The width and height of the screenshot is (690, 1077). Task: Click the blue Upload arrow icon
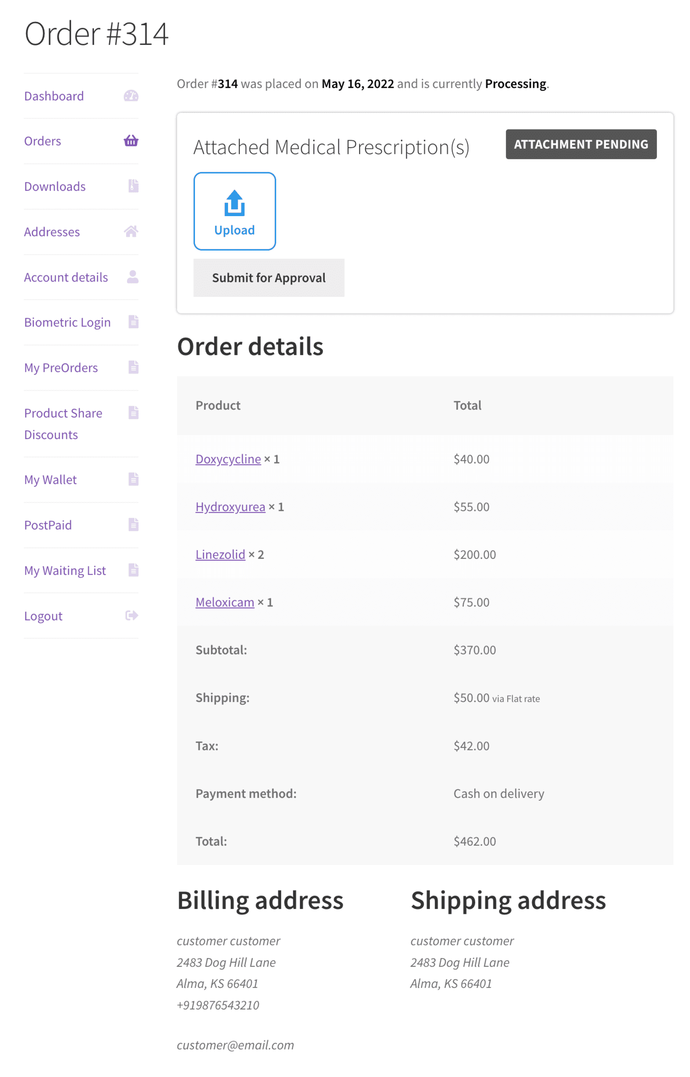[234, 203]
